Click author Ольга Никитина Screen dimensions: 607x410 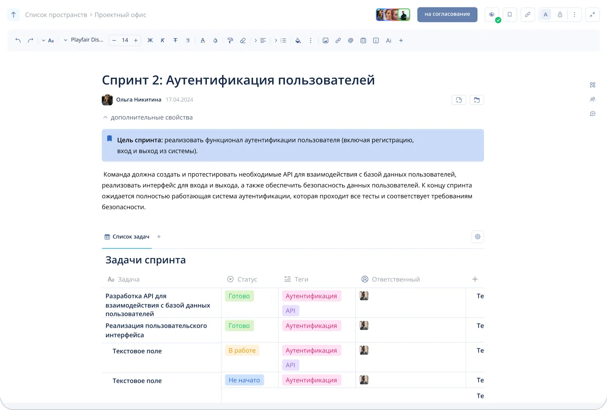[x=139, y=100]
